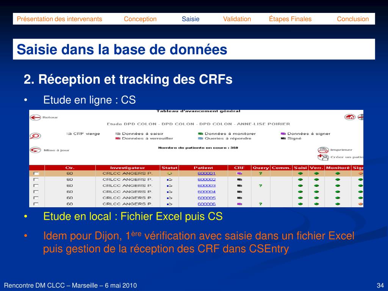Click the Saisi green dot for patient 600005

click(x=300, y=198)
